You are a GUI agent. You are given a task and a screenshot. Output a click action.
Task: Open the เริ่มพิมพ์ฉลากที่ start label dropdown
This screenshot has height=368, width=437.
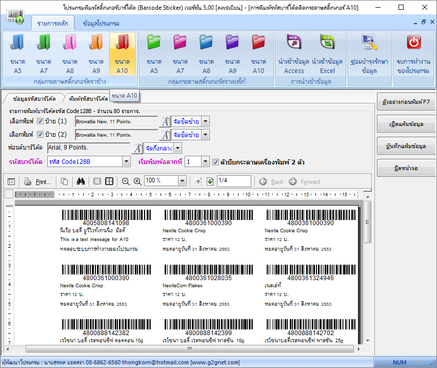205,162
